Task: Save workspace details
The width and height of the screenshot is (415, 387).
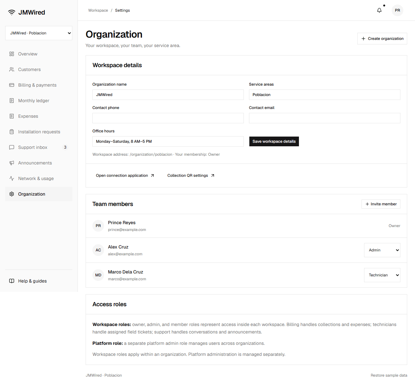Action: coord(274,141)
